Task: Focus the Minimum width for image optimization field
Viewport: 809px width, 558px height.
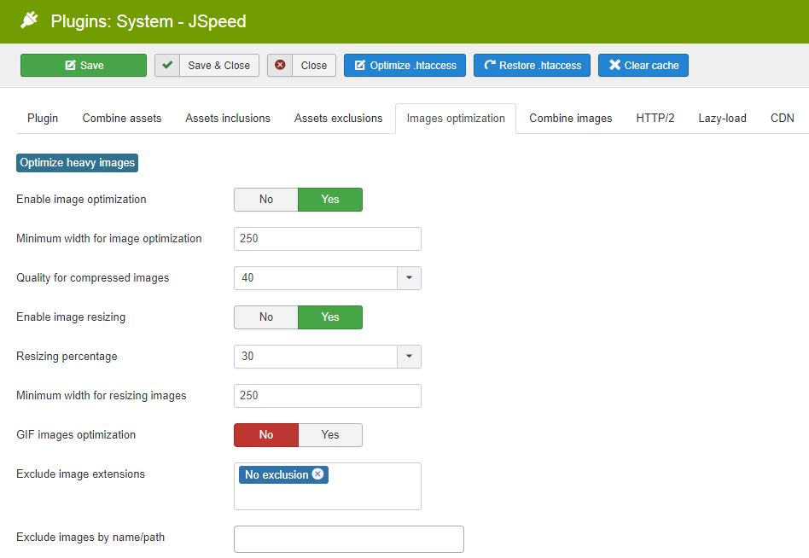Action: pos(327,239)
